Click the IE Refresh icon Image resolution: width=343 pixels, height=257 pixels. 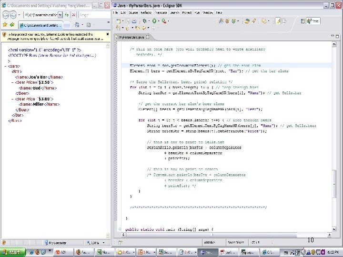tap(67, 15)
